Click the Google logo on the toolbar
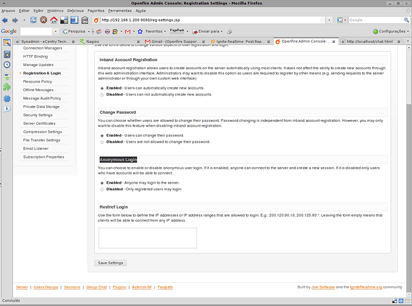Screen dimensions: 412x306 click(x=9, y=31)
